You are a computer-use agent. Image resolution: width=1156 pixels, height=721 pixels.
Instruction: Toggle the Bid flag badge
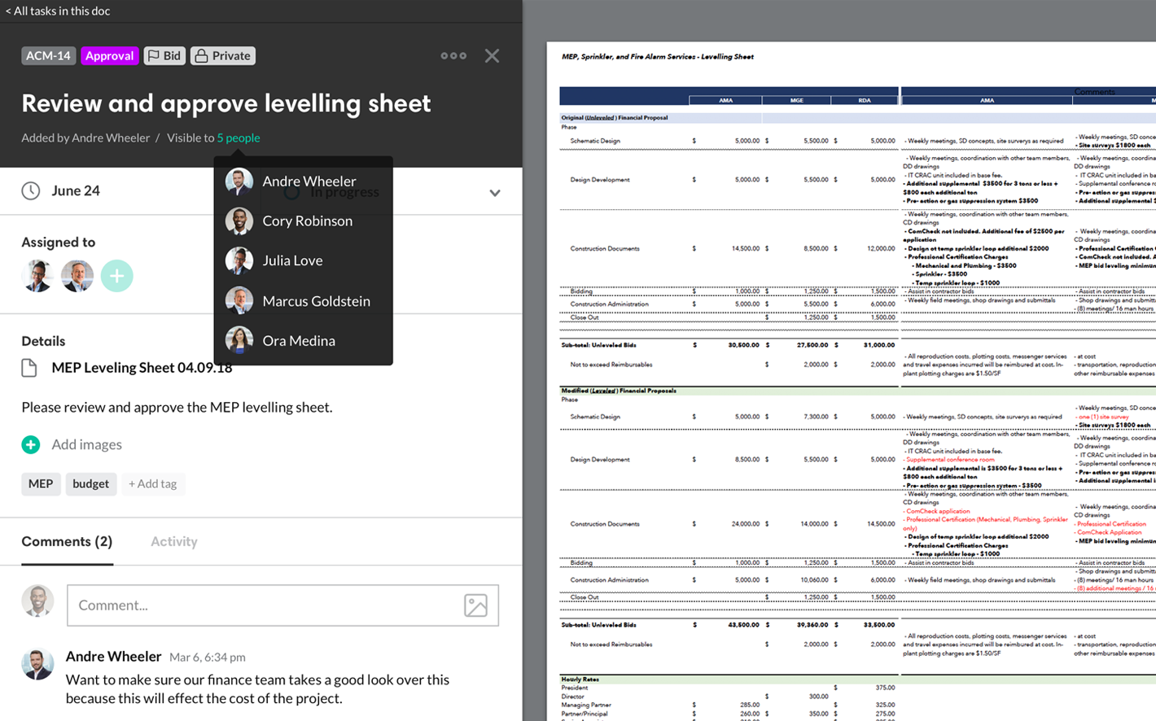164,56
